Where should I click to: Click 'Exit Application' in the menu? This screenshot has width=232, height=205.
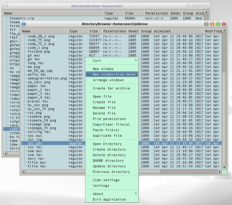tap(109, 199)
